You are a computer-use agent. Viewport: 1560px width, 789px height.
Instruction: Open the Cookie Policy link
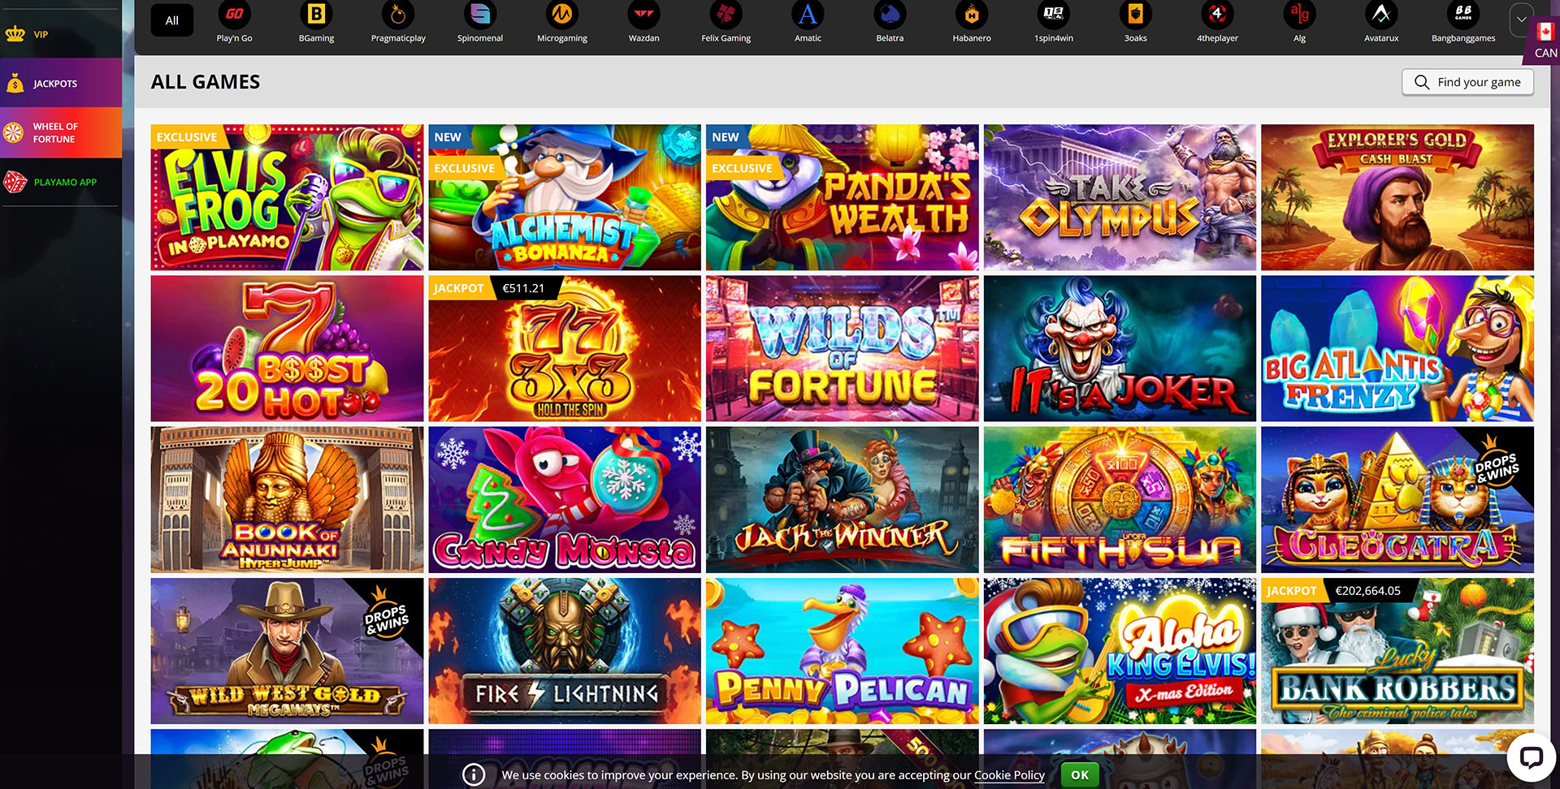[x=1009, y=775]
